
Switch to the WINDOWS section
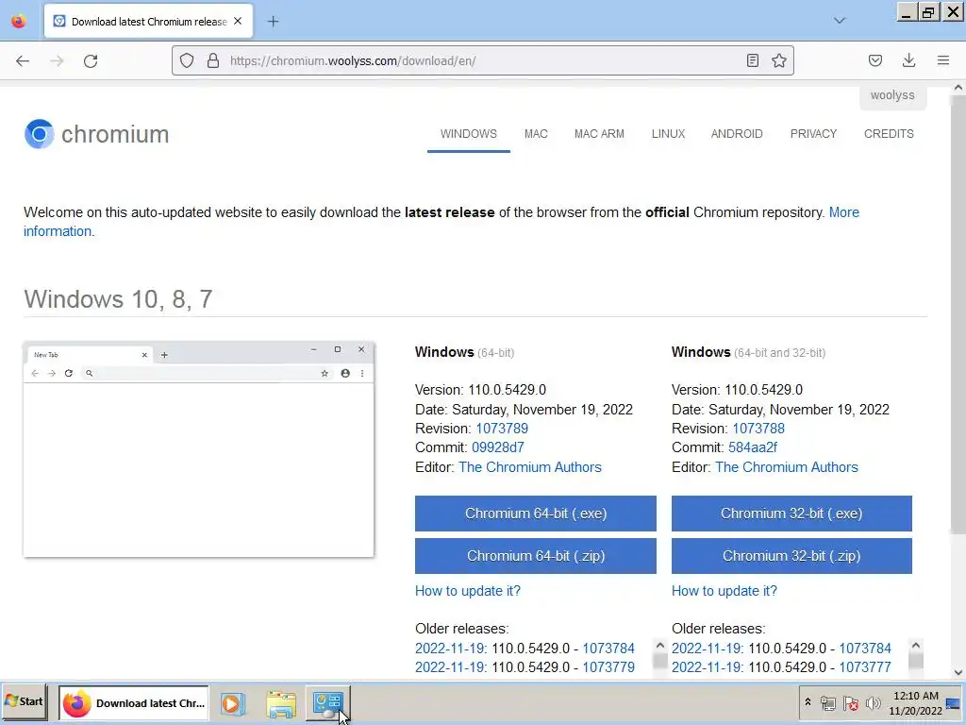pyautogui.click(x=468, y=134)
